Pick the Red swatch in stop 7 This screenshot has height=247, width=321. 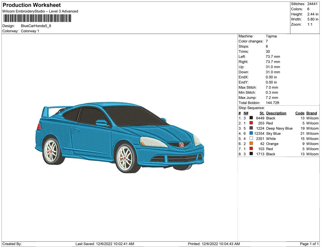[x=251, y=149]
